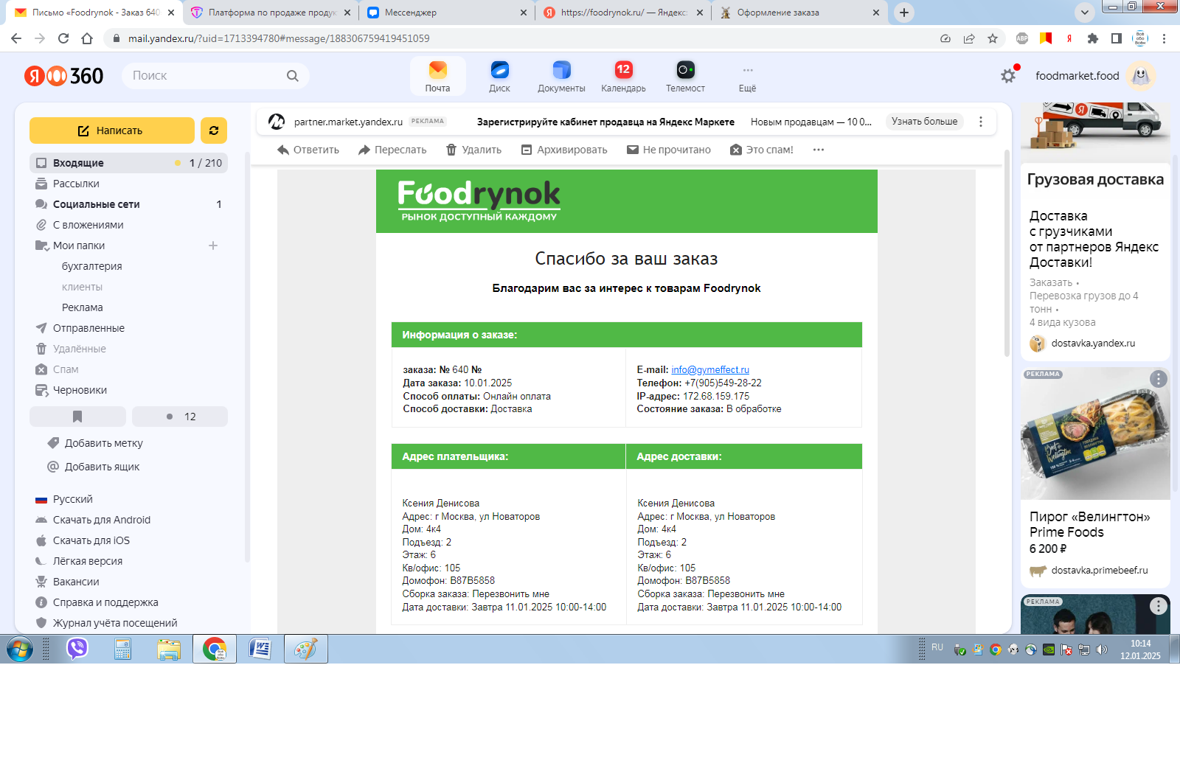The height and width of the screenshot is (780, 1180).
Task: Click Это спам! button
Action: 762,150
